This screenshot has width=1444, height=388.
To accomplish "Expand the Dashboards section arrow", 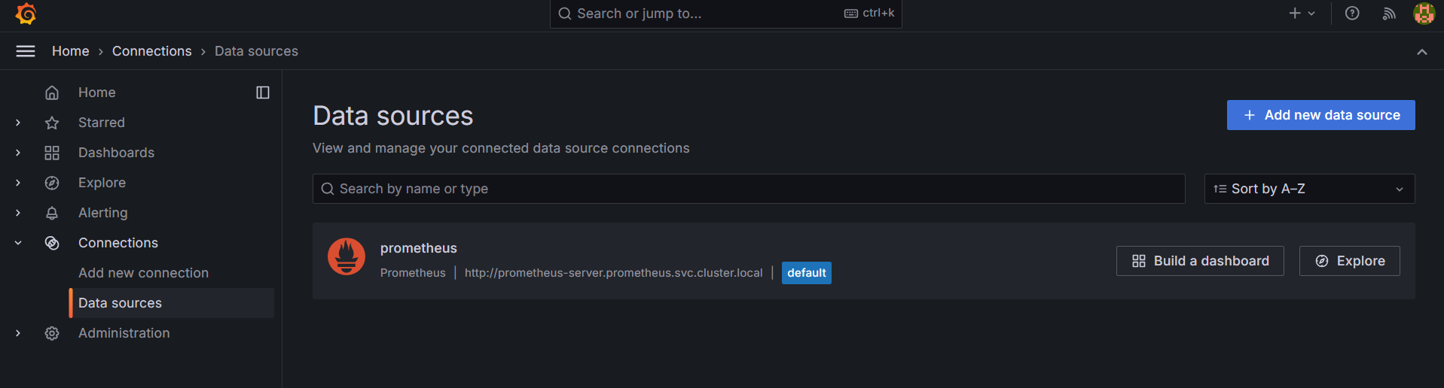I will coord(18,153).
